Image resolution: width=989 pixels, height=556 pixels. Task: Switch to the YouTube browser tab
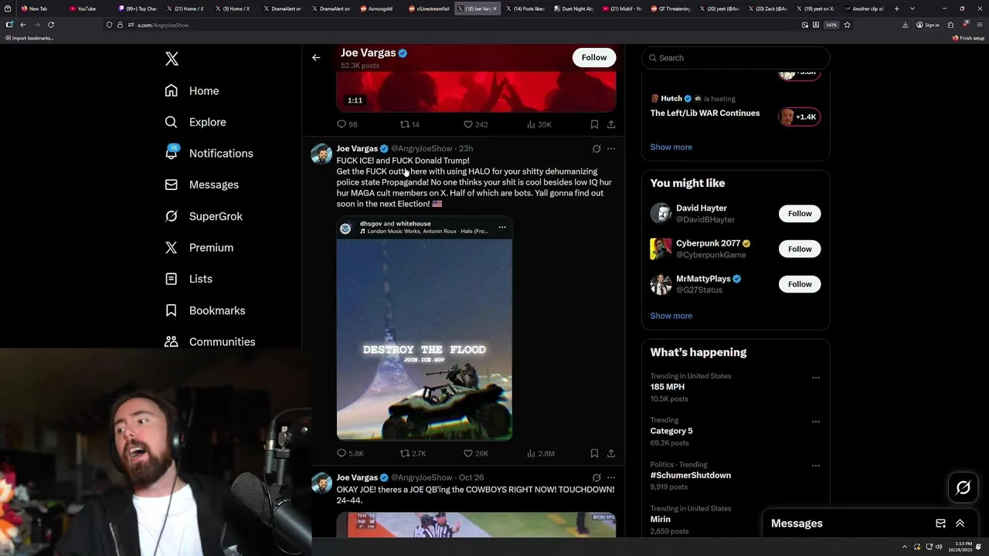[87, 8]
